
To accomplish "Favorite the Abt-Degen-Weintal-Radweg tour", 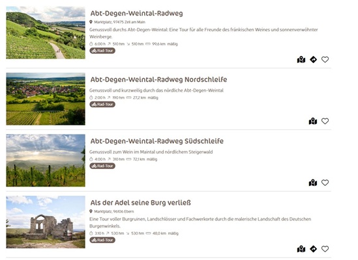I will (325, 60).
